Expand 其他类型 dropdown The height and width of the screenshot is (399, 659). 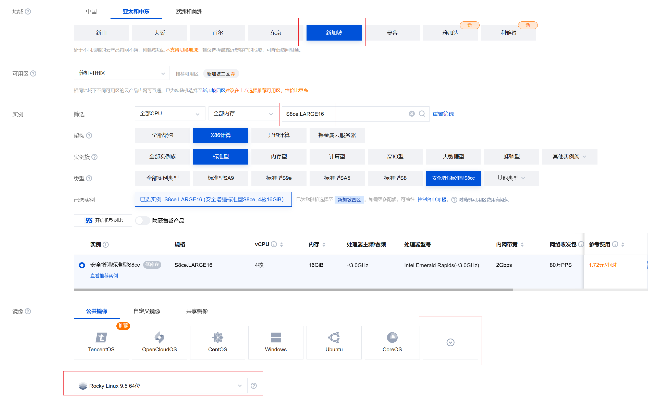(512, 178)
